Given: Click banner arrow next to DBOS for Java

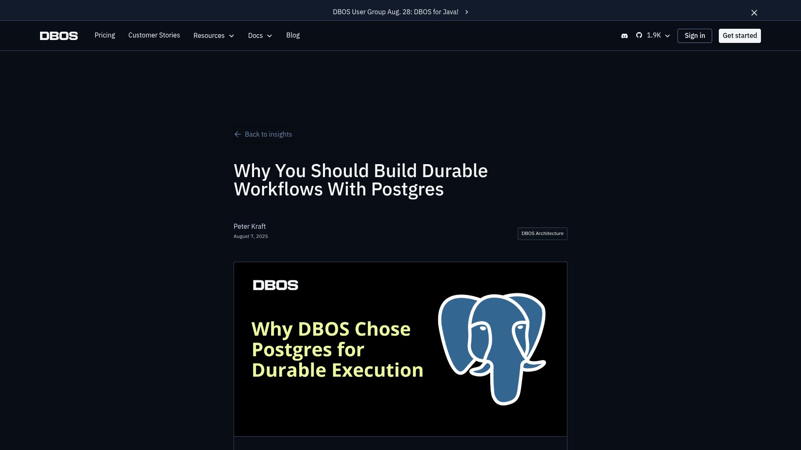Looking at the screenshot, I should [x=466, y=12].
